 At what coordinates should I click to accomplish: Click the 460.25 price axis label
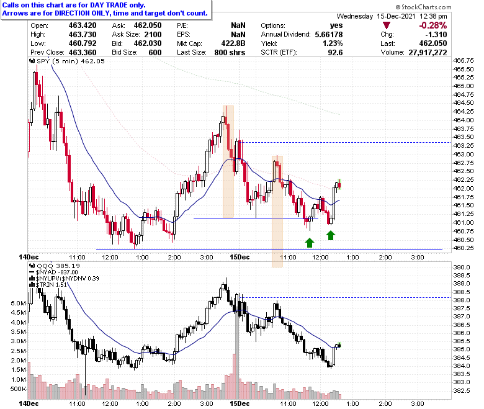(464, 248)
